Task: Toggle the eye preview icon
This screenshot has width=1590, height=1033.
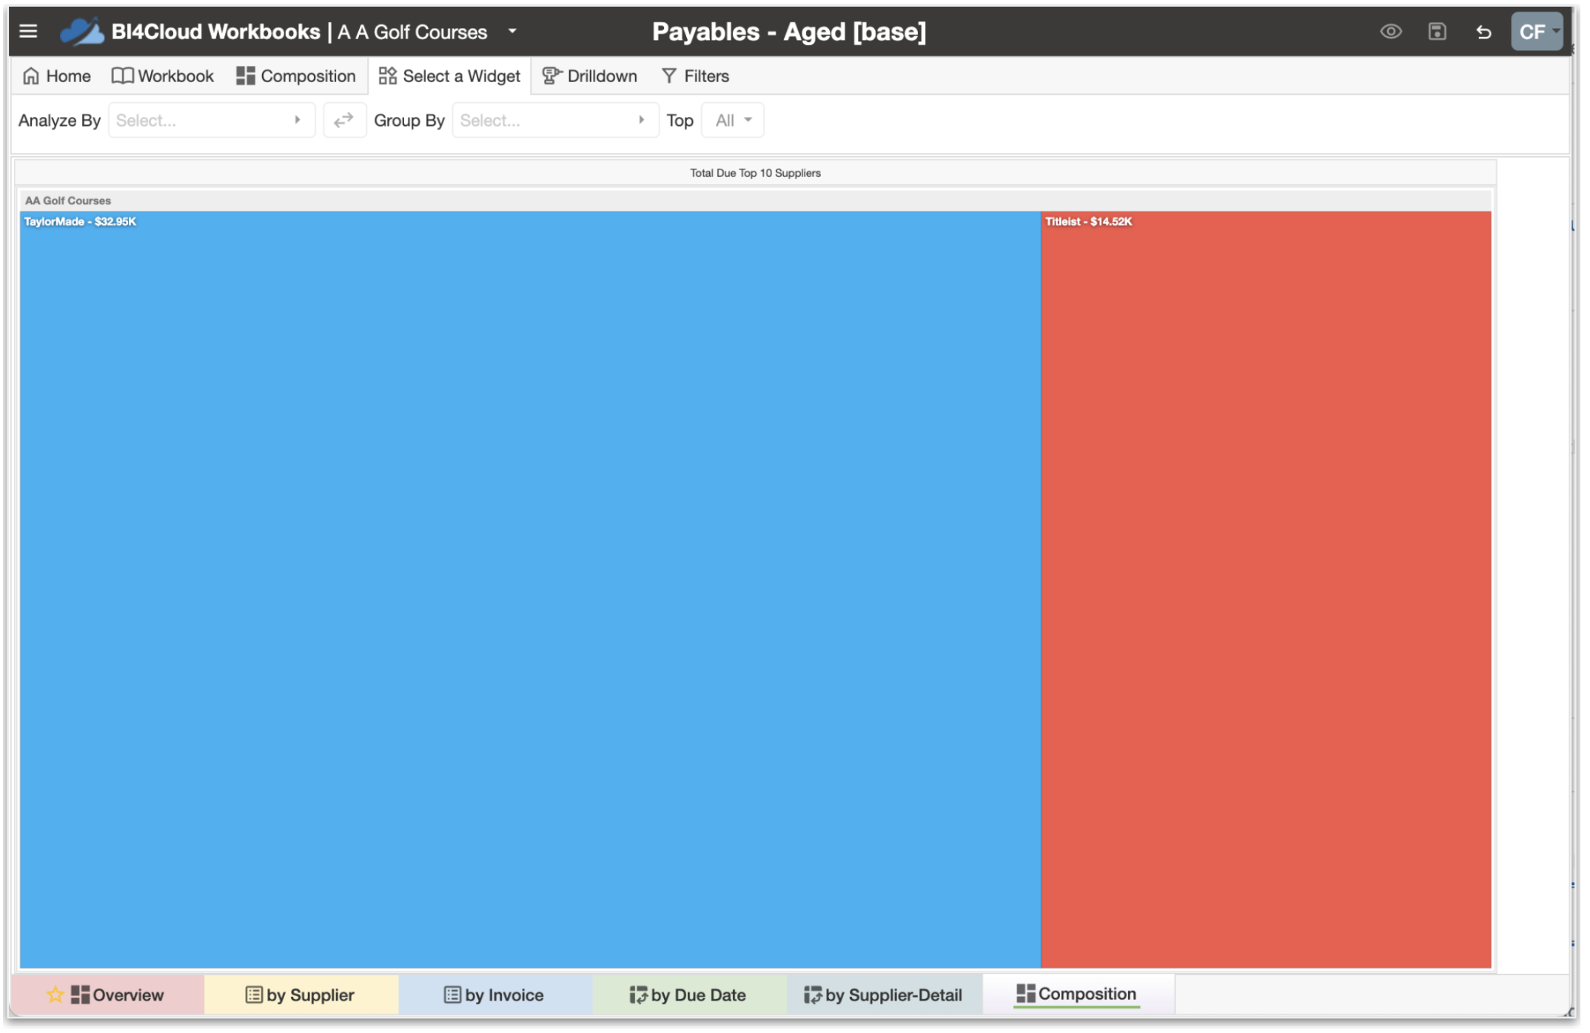Action: click(x=1390, y=31)
